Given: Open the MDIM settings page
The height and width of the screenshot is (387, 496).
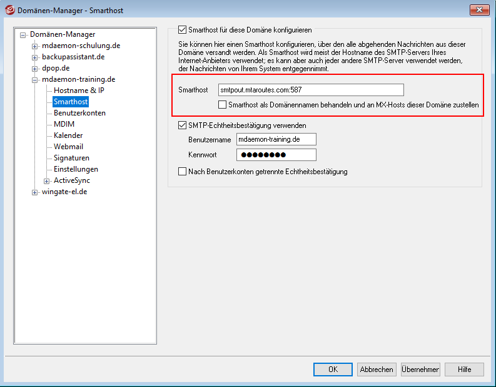Looking at the screenshot, I should (x=64, y=124).
